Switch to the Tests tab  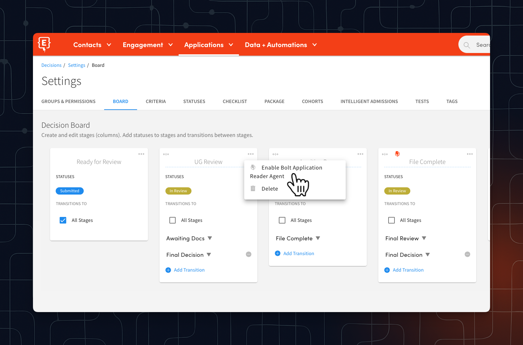click(422, 101)
